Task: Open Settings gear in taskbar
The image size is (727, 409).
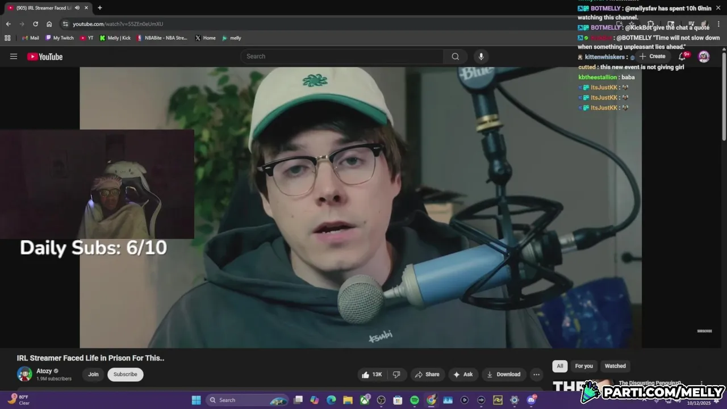Action: click(x=515, y=400)
